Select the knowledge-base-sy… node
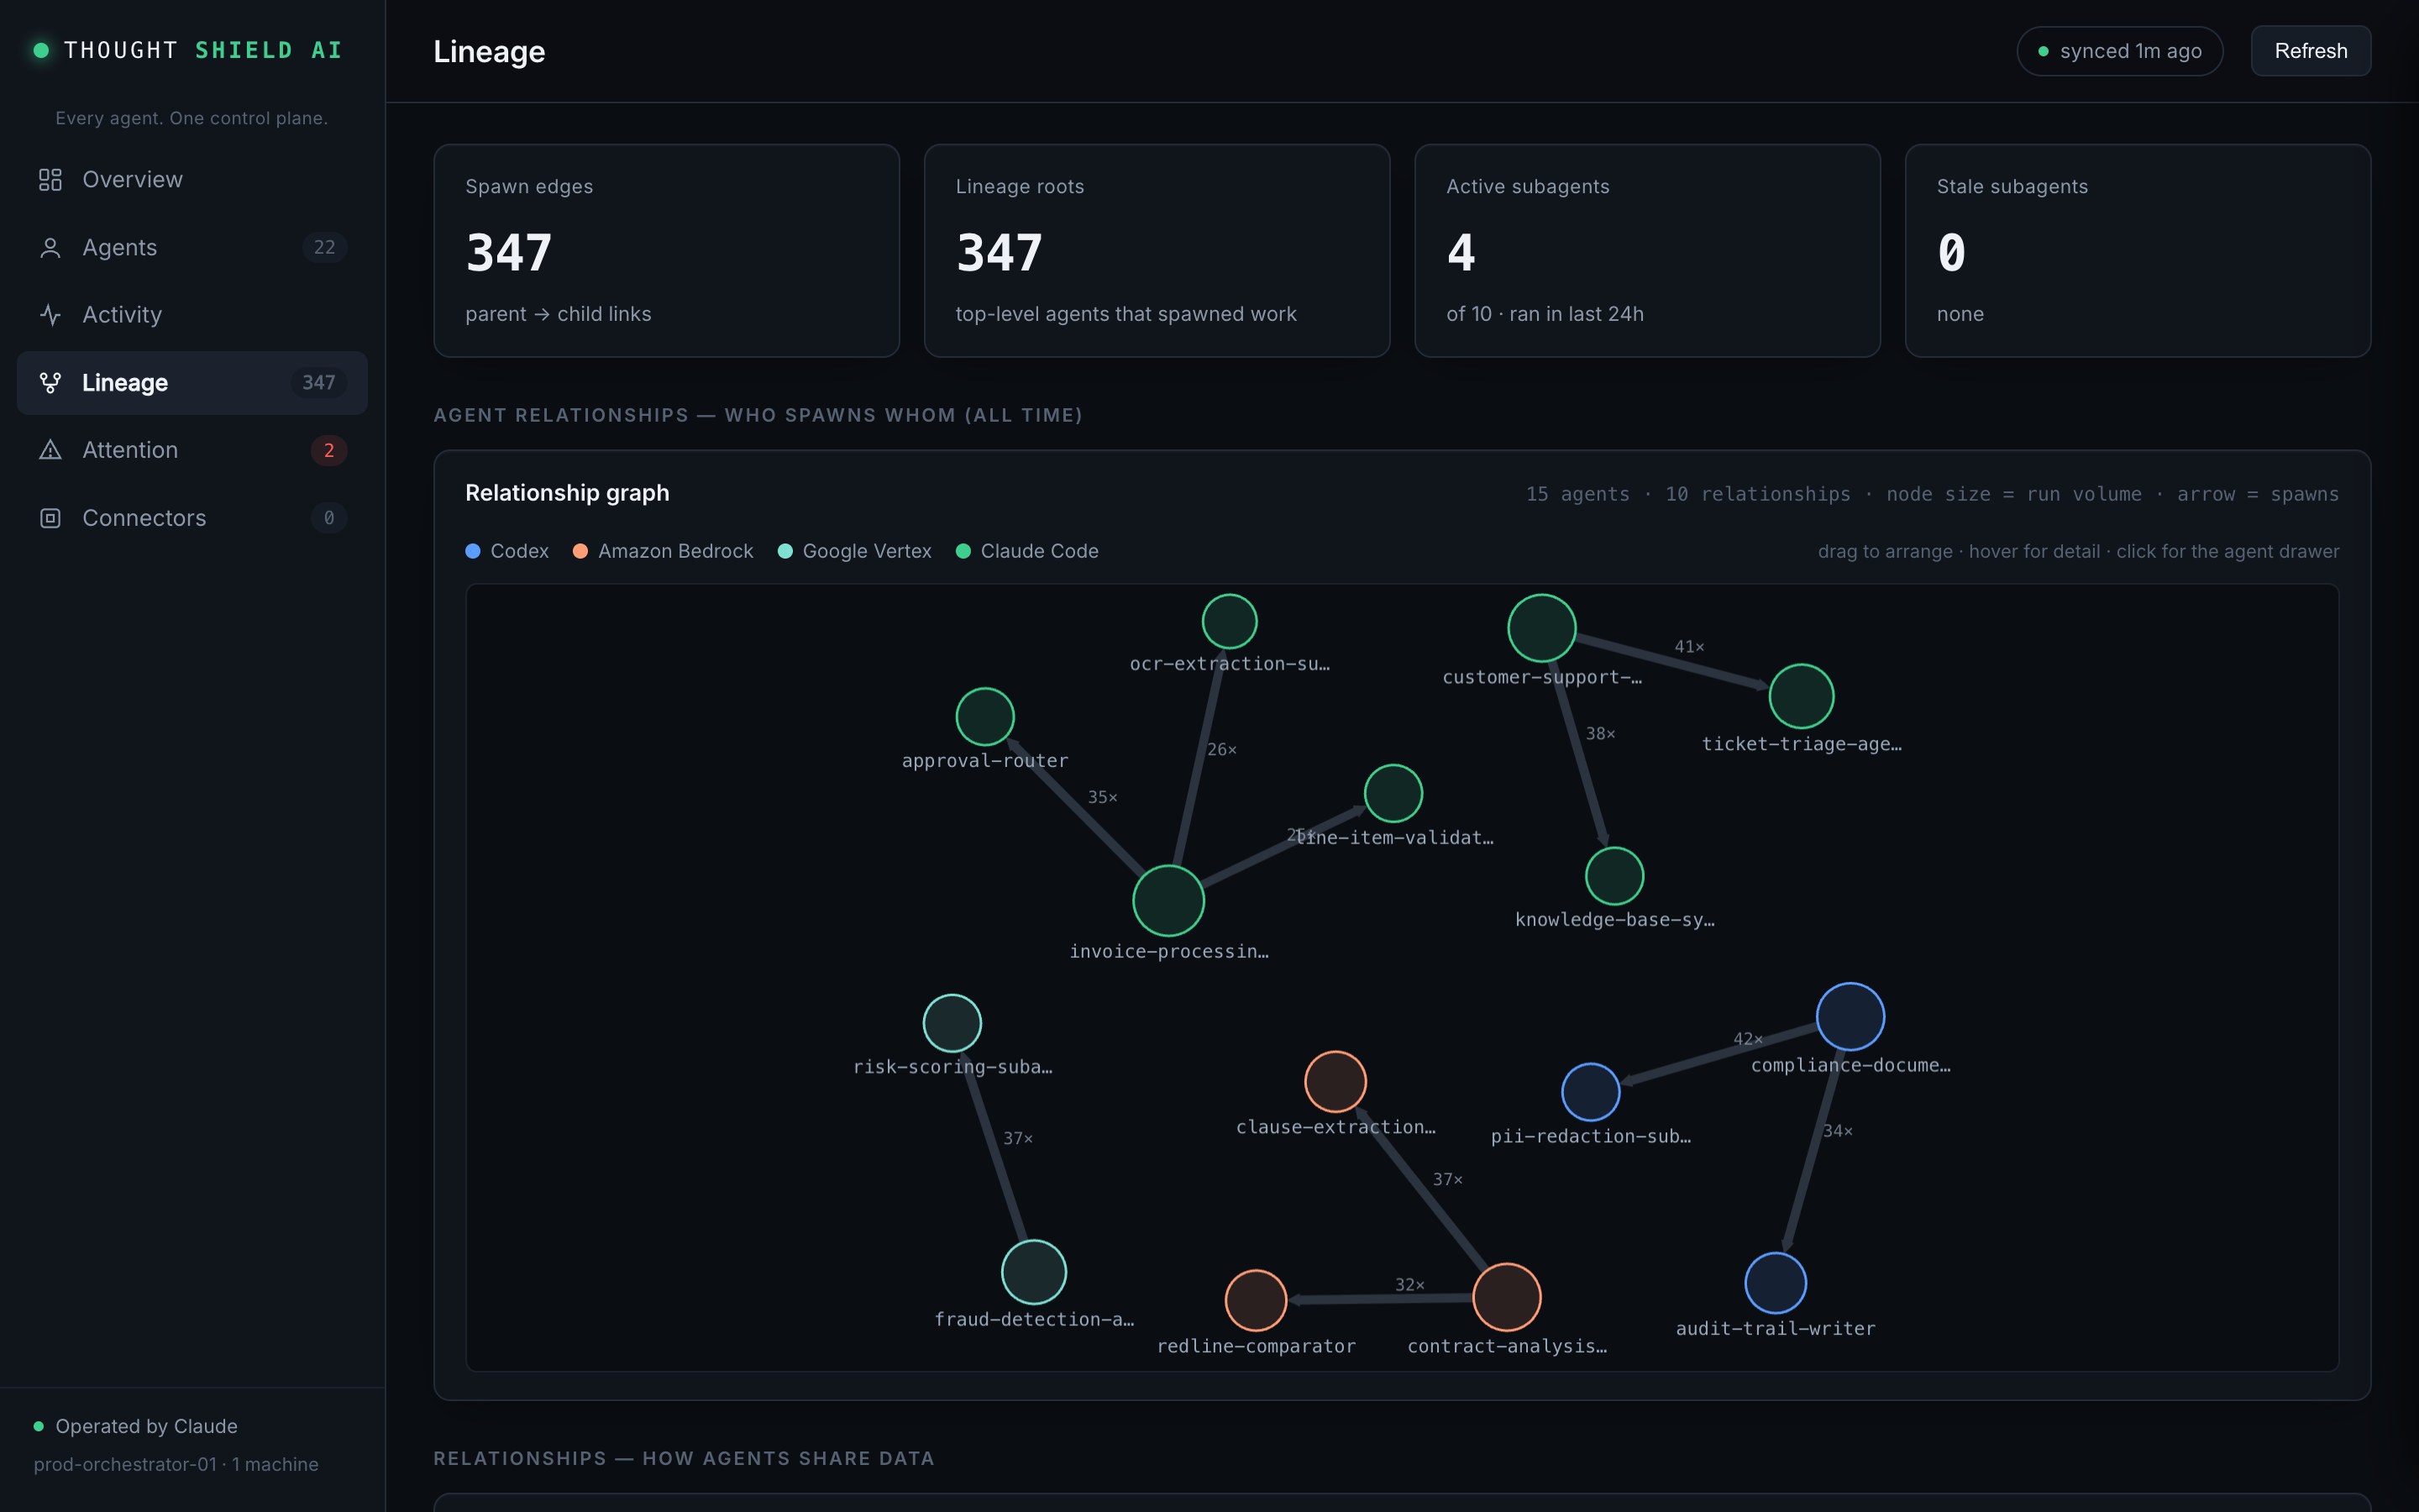Screen dimensions: 2419x1512 pos(1614,876)
